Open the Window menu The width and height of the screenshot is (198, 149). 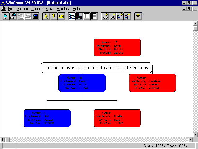pos(63,9)
